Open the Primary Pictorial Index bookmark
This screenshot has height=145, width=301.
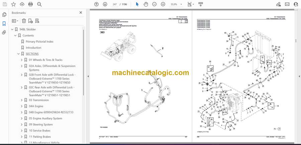pos(39,42)
